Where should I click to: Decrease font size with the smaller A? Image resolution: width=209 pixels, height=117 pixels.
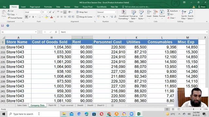click(54, 12)
